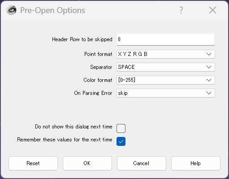Open the Color format dropdown arrow
This screenshot has width=229, height=179.
pyautogui.click(x=209, y=80)
